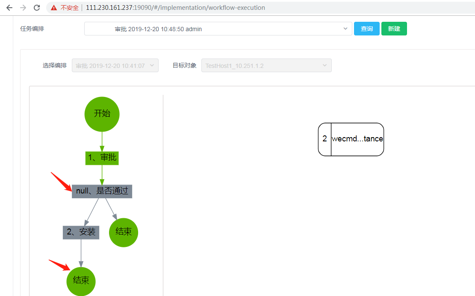Click the blue 查询 button
Screen dimensions: 475x296
(366, 29)
